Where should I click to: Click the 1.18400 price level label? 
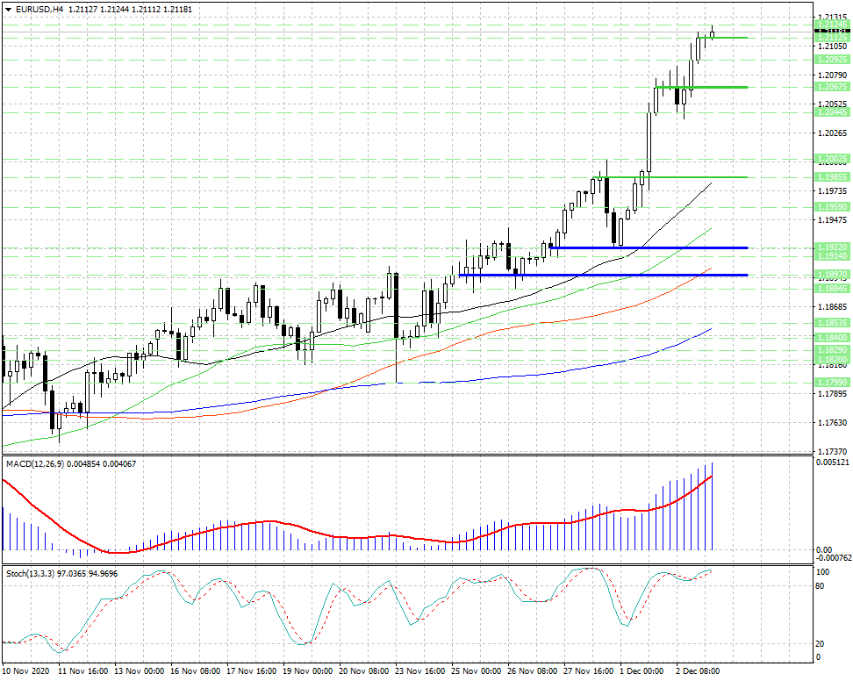tap(832, 337)
